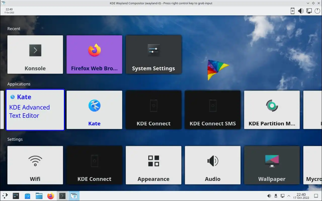Open the partially visible Mycro settings tile
This screenshot has width=322, height=201.
pyautogui.click(x=313, y=165)
